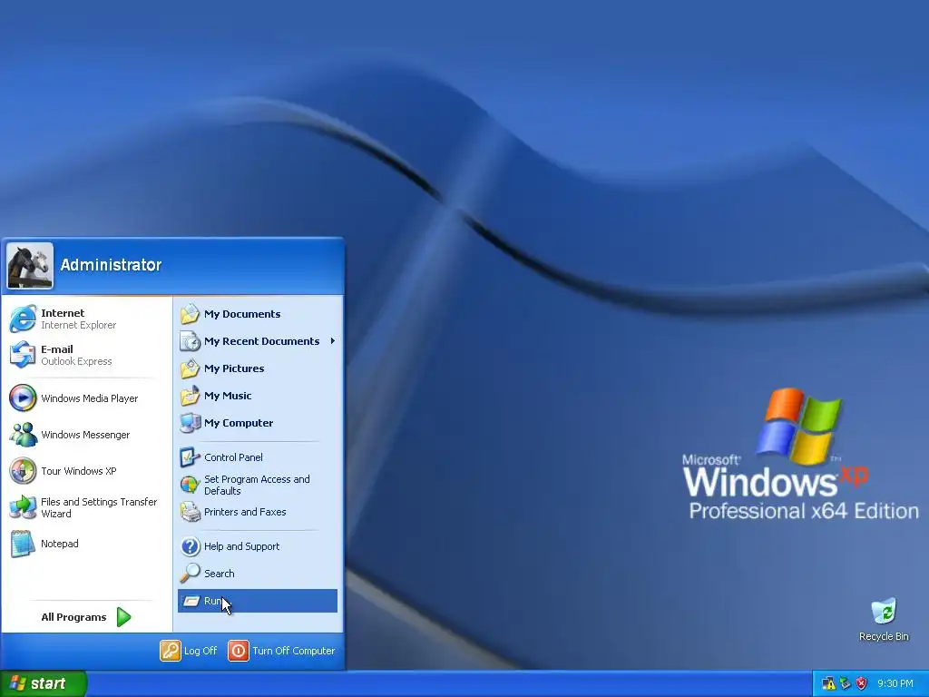Select Control Panel menu entry

[x=258, y=457]
